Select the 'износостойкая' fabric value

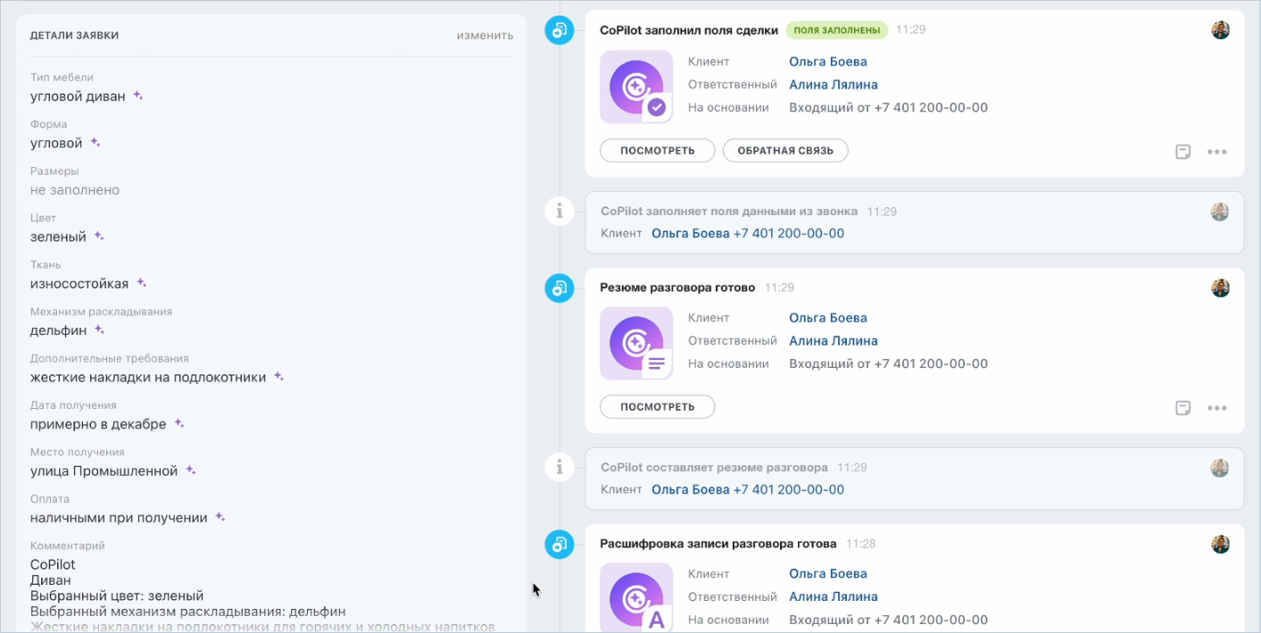79,284
